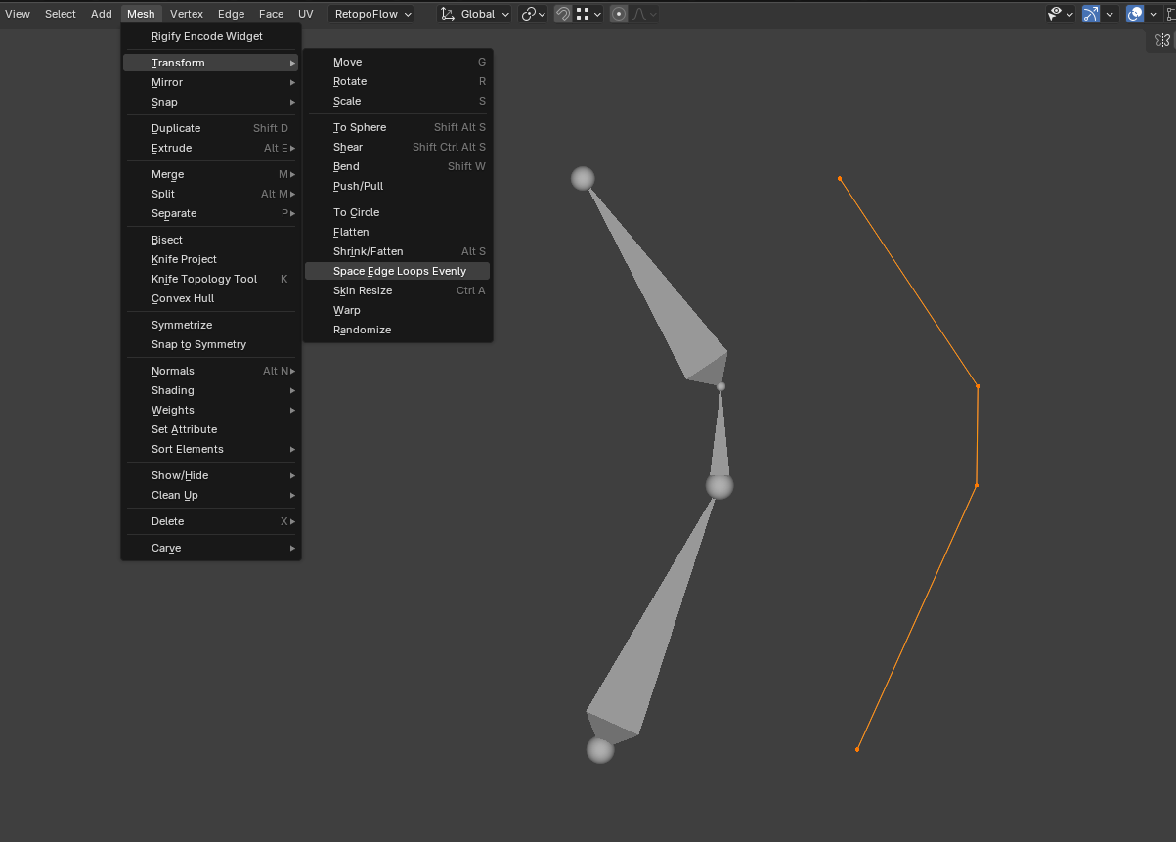Viewport: 1176px width, 842px height.
Task: Open transform pivot point selector
Action: [x=533, y=14]
